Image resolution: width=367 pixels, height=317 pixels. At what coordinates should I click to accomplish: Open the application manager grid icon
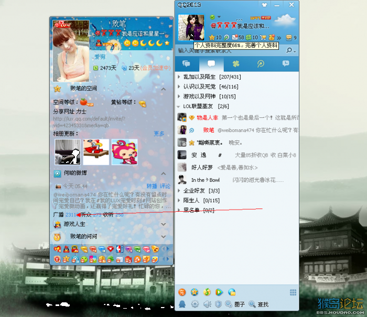[293, 292]
